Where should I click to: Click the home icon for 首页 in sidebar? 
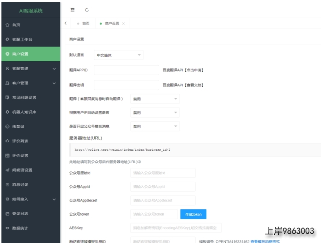pos(7,25)
